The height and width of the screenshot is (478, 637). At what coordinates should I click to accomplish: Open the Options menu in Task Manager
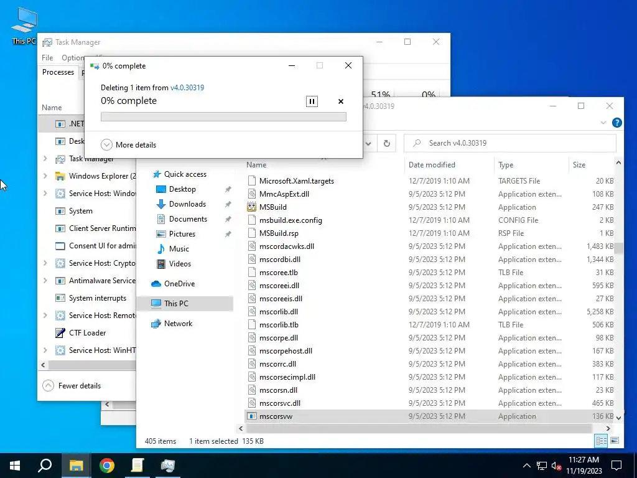[72, 58]
